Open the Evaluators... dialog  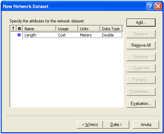click(x=141, y=103)
